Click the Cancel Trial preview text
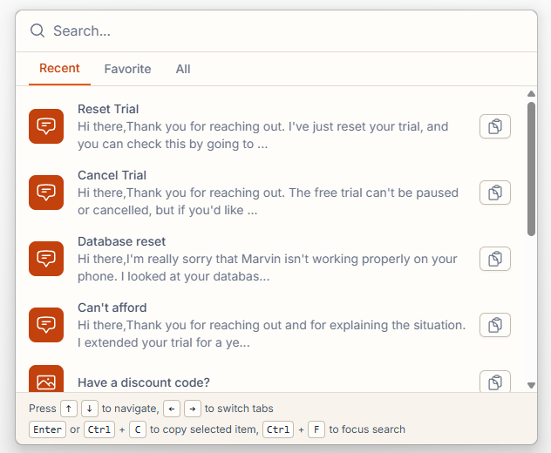The width and height of the screenshot is (551, 453). (268, 201)
